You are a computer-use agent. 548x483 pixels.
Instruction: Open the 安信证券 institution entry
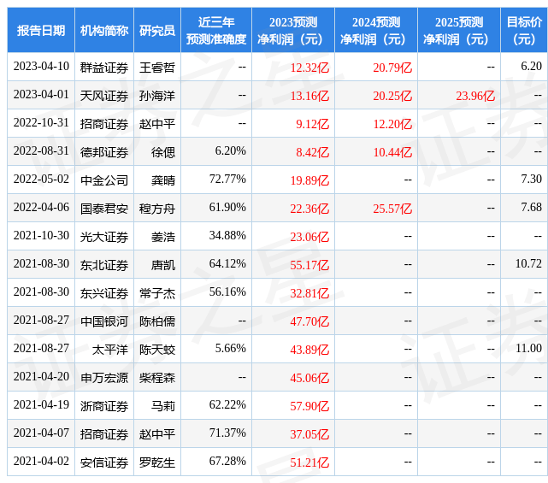(x=104, y=462)
